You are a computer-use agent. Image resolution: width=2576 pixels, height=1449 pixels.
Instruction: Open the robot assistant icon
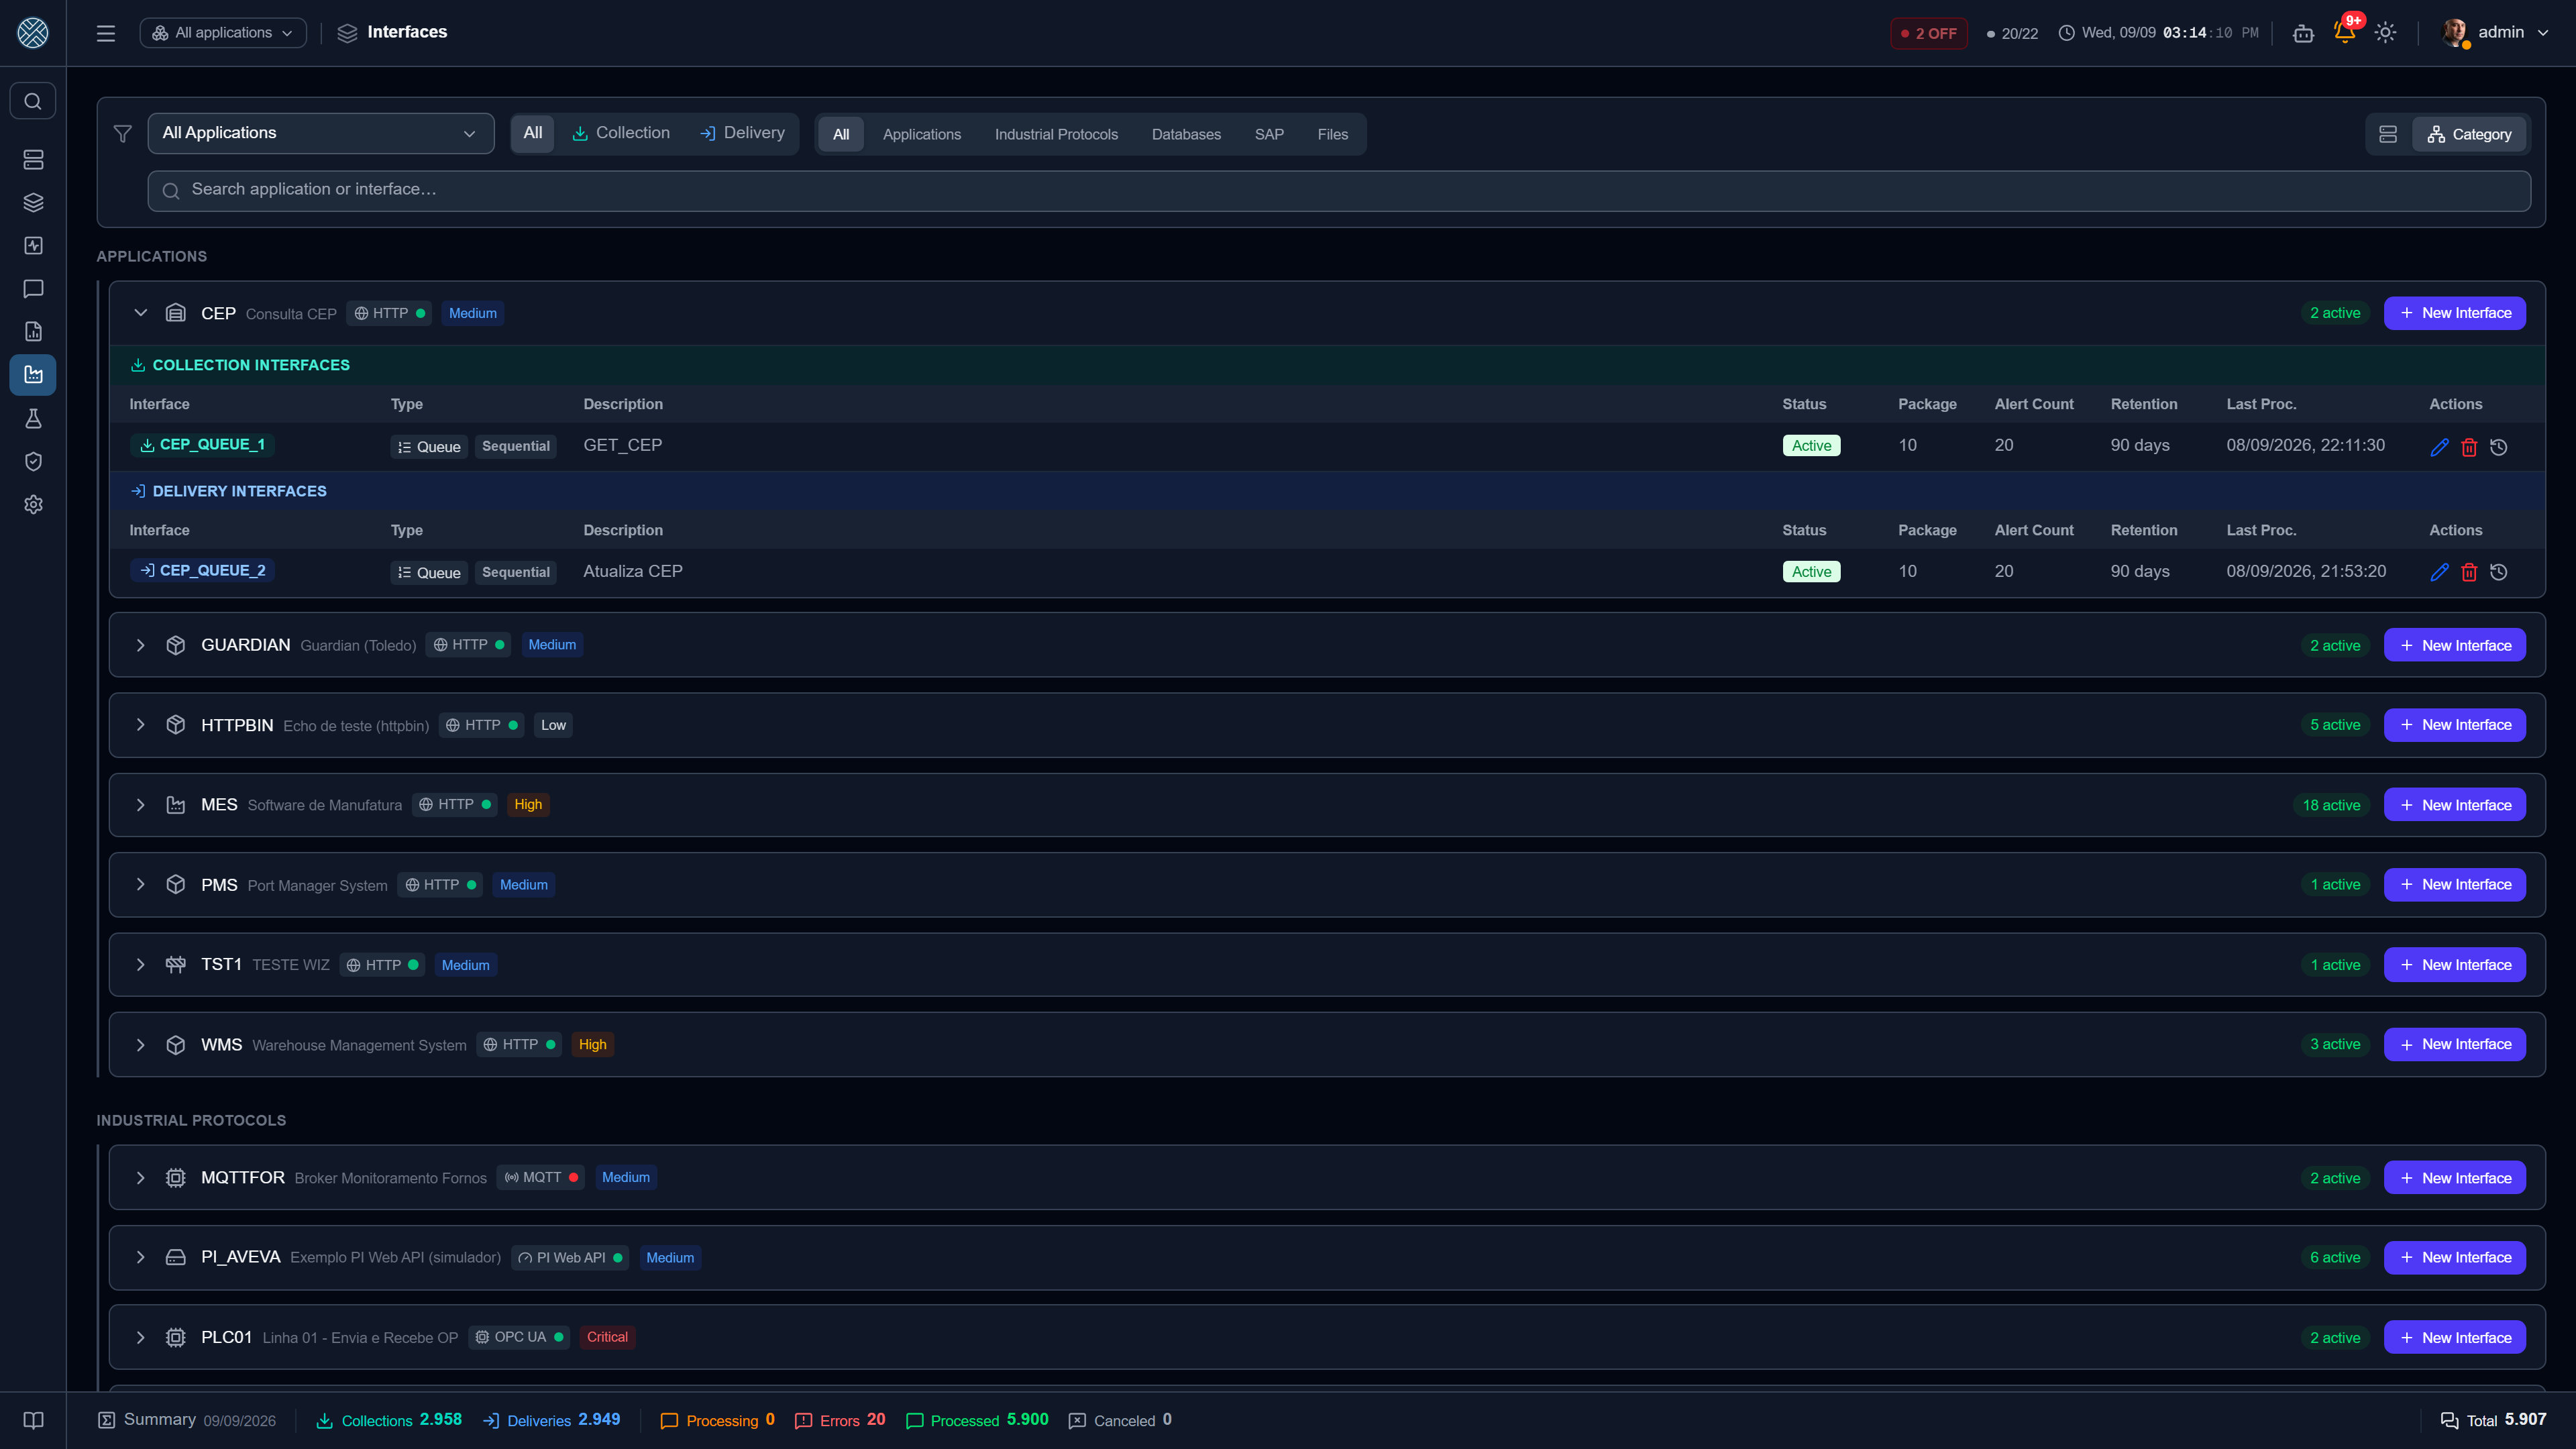click(2303, 33)
